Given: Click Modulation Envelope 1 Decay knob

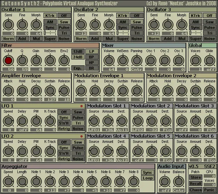Looking at the screenshot, I should [x=109, y=91].
